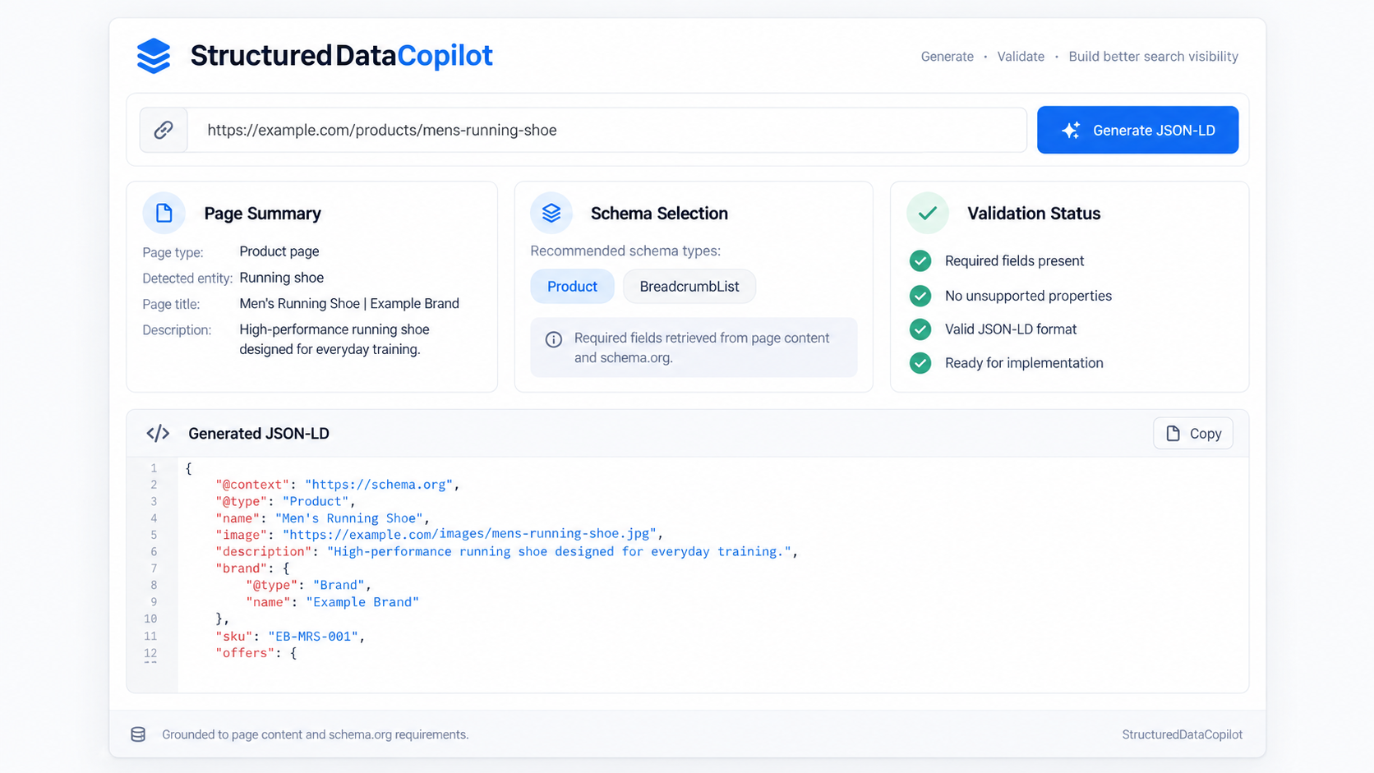The height and width of the screenshot is (773, 1374).
Task: Click the Validation Status checkmark icon
Action: pyautogui.click(x=928, y=214)
